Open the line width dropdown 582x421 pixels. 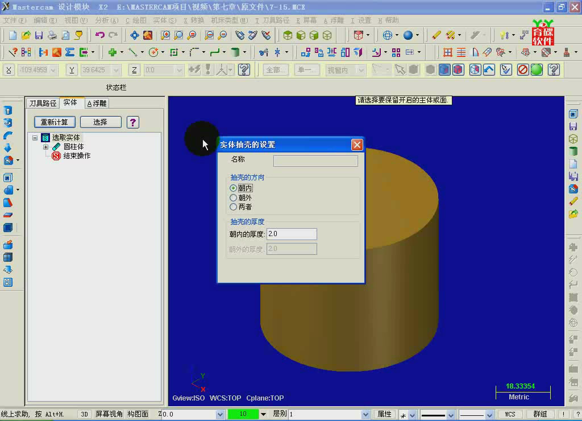489,415
